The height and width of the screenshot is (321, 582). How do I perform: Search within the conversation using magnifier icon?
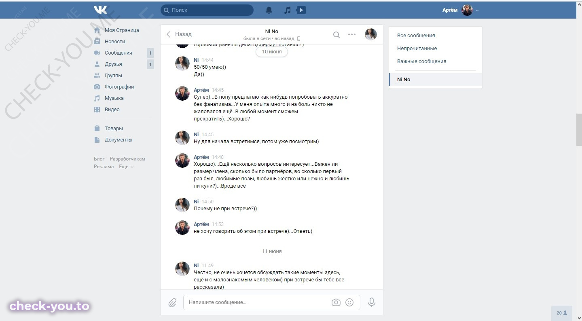(x=336, y=35)
